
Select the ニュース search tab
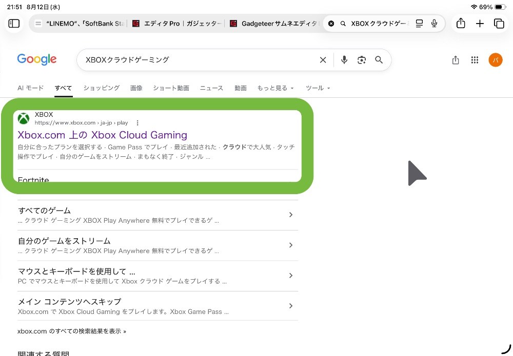211,88
